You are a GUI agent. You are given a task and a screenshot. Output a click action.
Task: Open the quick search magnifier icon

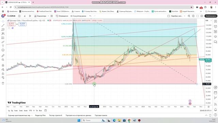click(189, 16)
